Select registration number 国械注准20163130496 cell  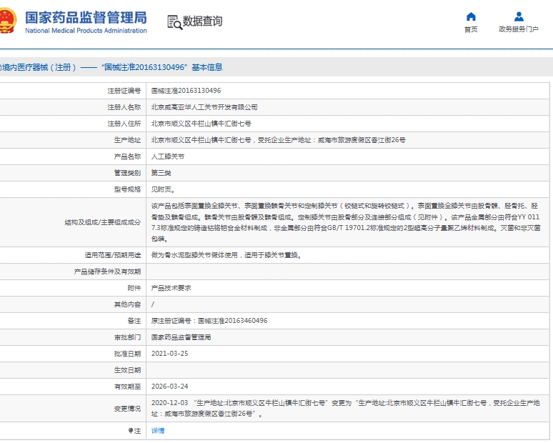point(186,91)
